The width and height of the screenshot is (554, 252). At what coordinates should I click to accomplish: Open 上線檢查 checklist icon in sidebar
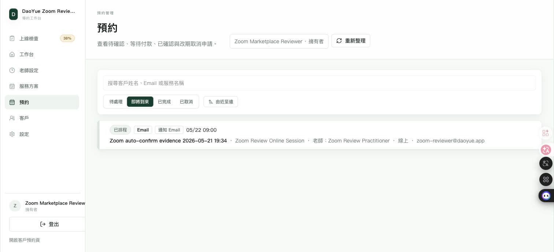point(12,38)
